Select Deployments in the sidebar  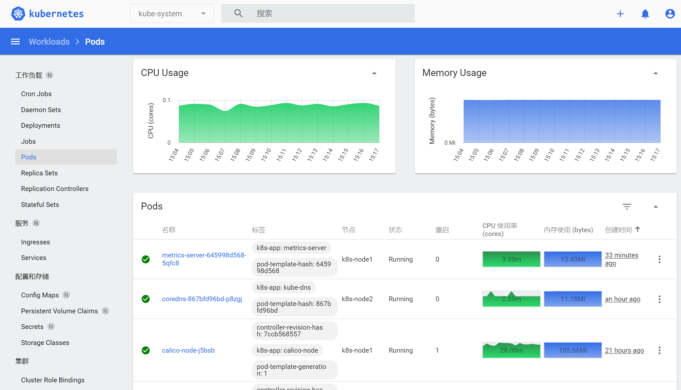point(41,126)
